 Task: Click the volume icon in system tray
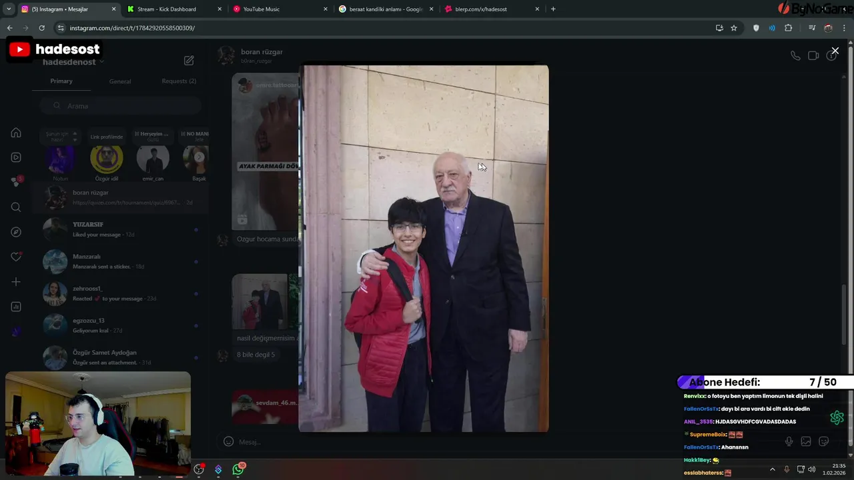(x=812, y=469)
